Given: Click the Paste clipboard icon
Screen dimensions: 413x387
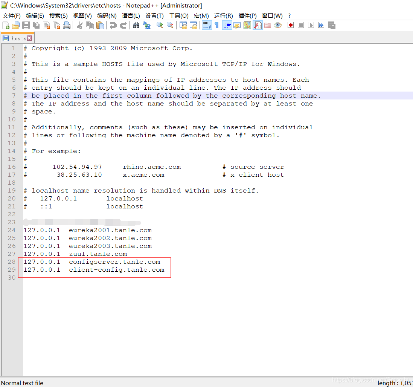Looking at the screenshot, I should point(100,25).
